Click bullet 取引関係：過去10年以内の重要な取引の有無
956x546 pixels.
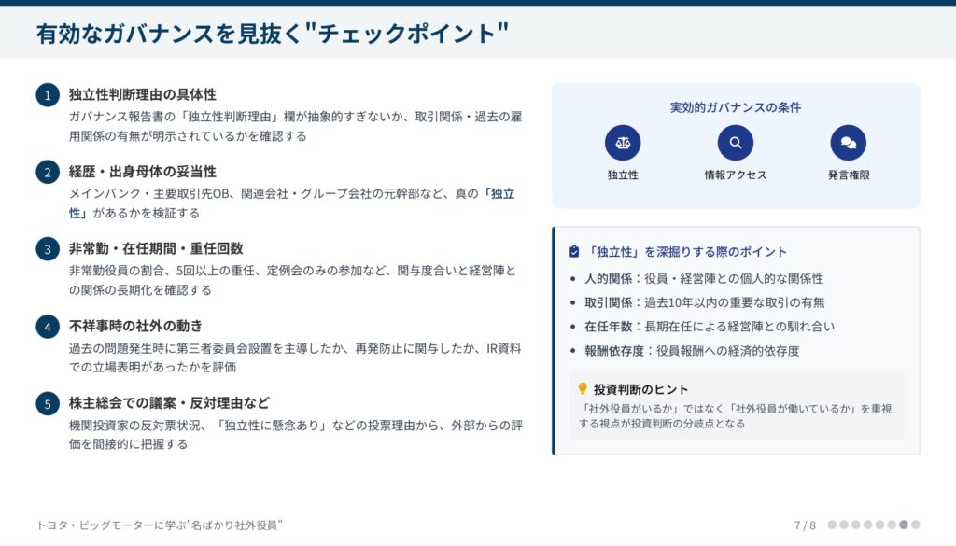coord(704,302)
